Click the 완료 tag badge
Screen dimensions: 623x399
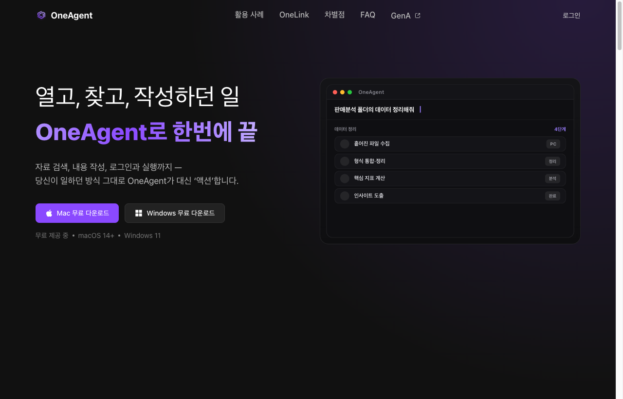552,196
